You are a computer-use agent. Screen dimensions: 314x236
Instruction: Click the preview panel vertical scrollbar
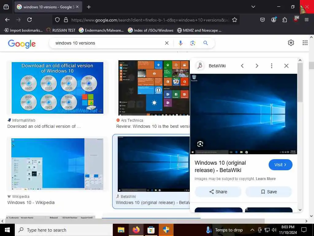(300, 82)
